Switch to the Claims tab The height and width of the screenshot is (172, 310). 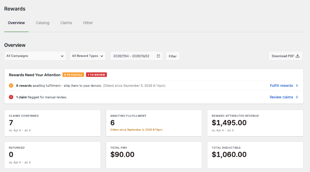66,23
